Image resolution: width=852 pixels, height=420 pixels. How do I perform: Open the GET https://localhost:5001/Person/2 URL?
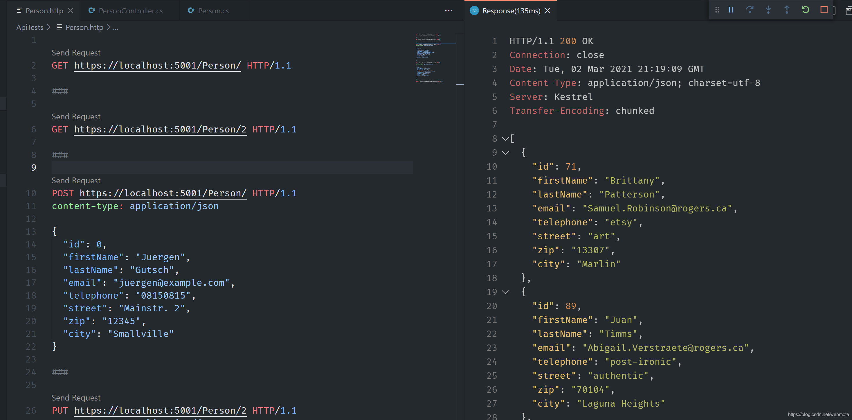point(160,130)
